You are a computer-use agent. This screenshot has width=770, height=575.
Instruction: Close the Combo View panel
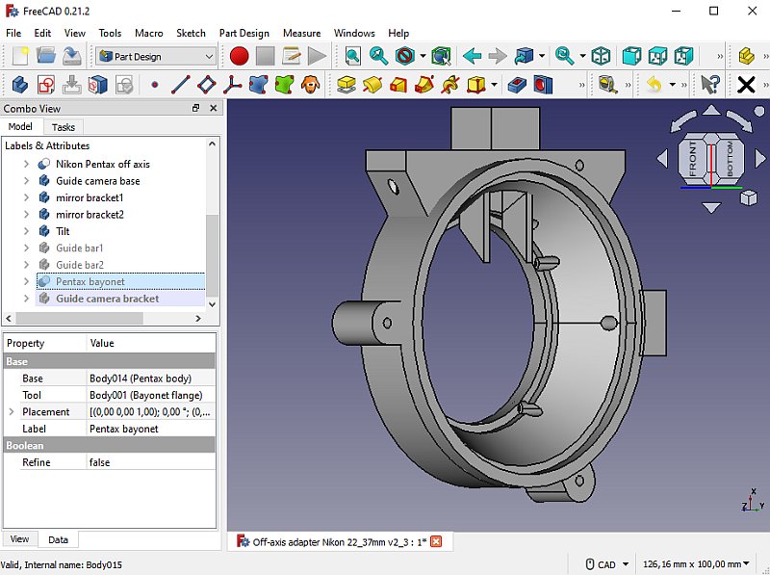pyautogui.click(x=213, y=108)
